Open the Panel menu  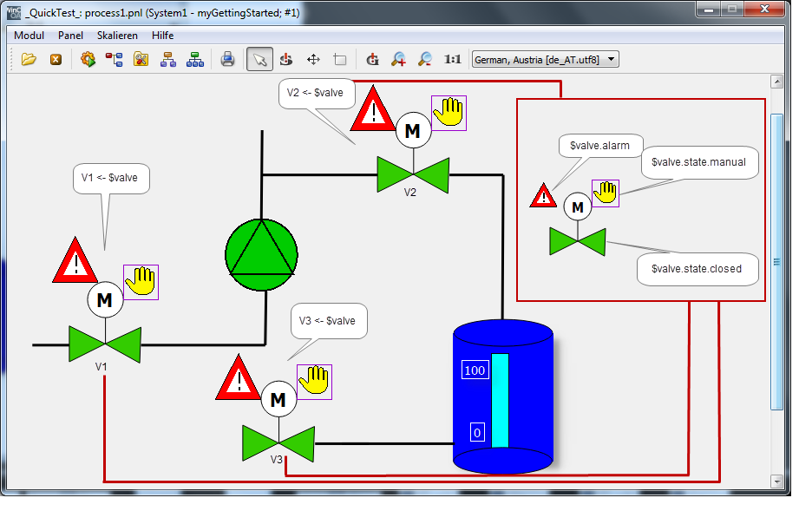tap(70, 36)
